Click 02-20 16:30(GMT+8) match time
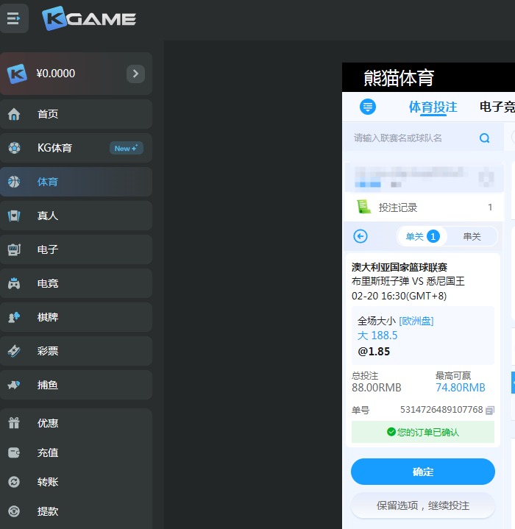Viewport: 515px width, 529px height. click(x=399, y=296)
